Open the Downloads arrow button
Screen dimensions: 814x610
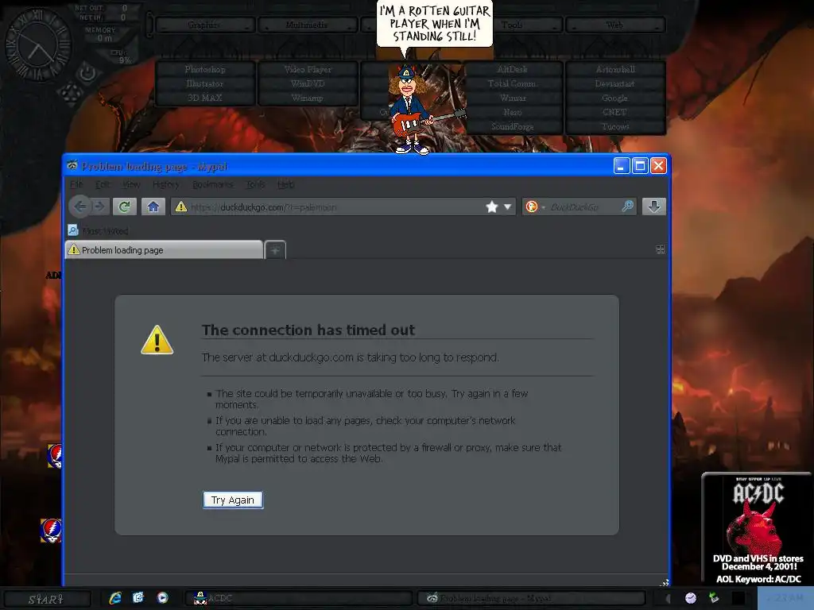click(x=653, y=207)
